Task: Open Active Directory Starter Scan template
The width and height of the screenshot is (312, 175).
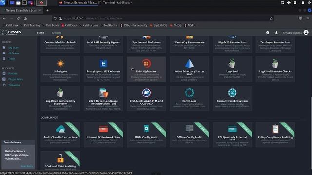Action: click(x=189, y=69)
